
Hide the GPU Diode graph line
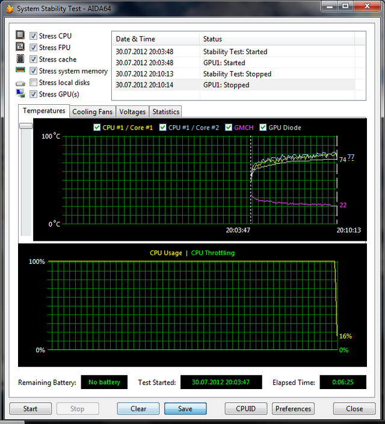click(263, 128)
